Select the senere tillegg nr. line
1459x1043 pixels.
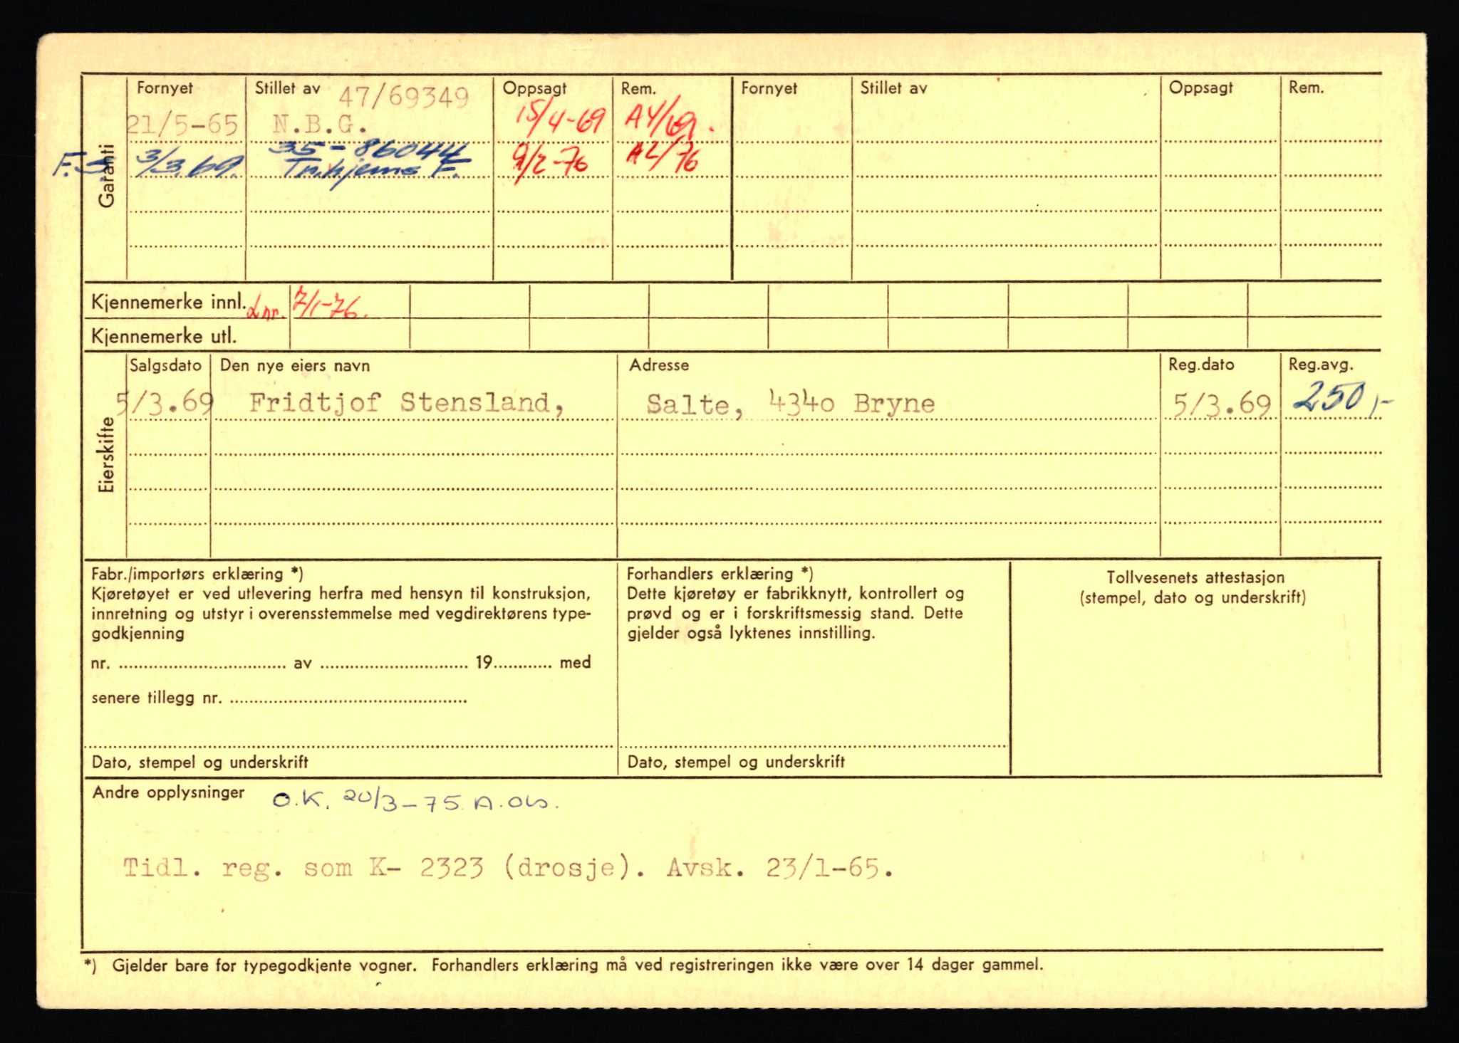279,698
